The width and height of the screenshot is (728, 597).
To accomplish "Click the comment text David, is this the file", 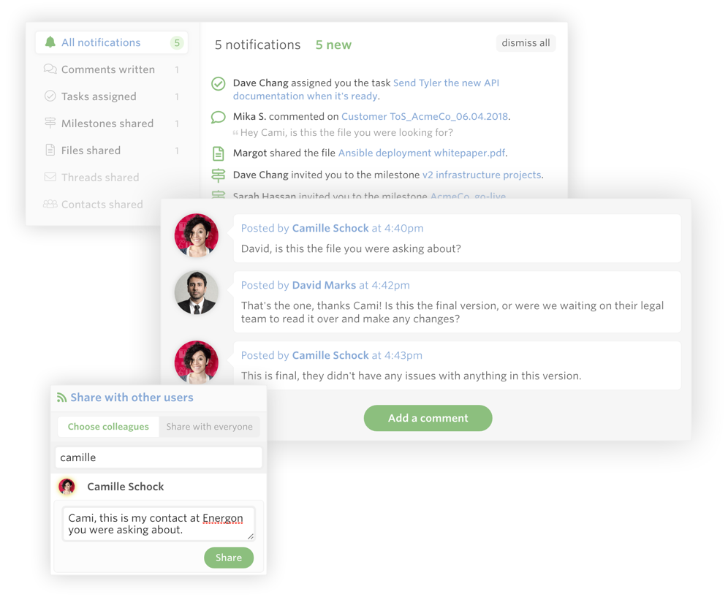I will point(351,249).
